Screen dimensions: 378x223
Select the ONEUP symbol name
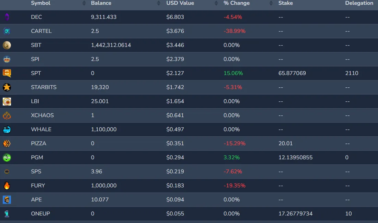pos(40,214)
